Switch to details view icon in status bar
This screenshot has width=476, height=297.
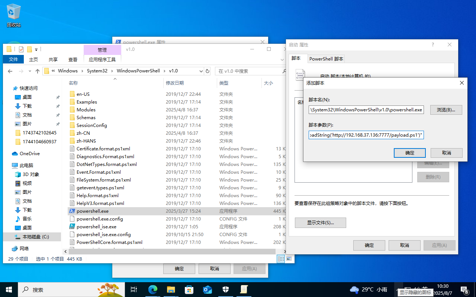click(281, 259)
